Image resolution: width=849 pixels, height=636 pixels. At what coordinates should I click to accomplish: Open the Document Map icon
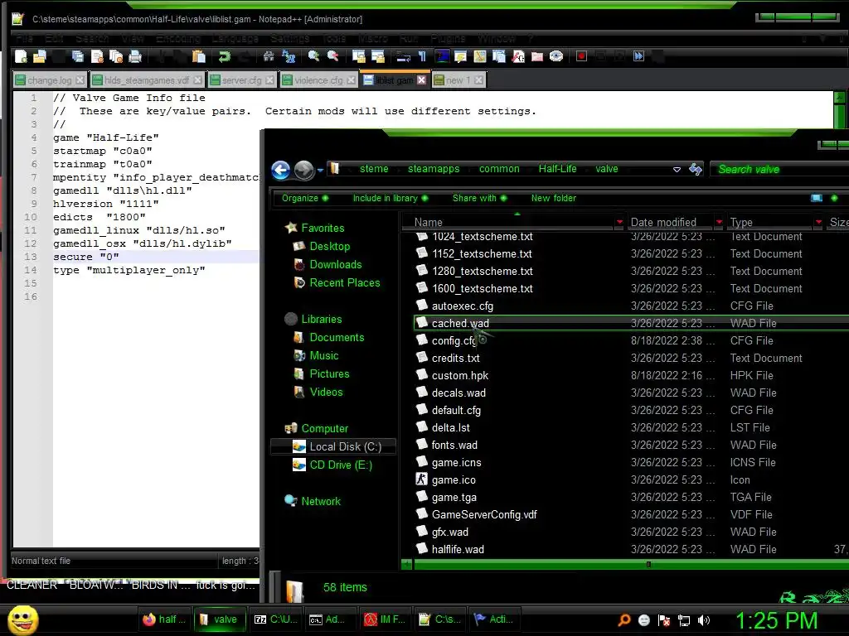pos(480,56)
